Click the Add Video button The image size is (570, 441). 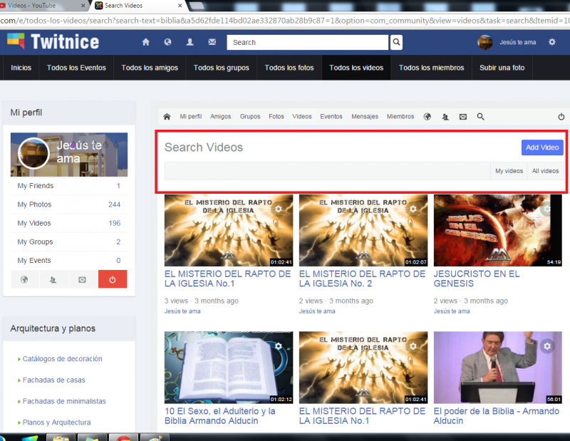(x=542, y=147)
